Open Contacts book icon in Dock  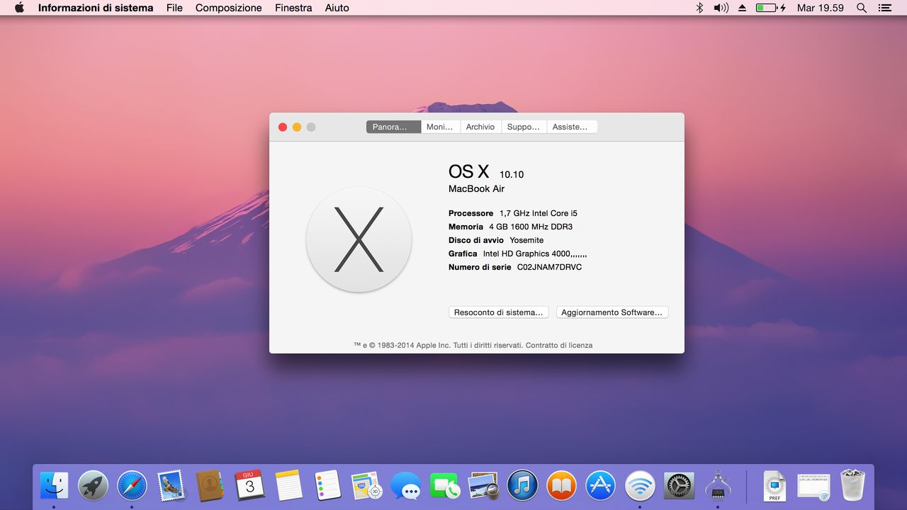click(x=210, y=486)
